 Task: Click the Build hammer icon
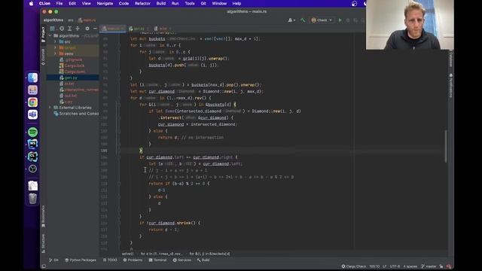(303, 20)
